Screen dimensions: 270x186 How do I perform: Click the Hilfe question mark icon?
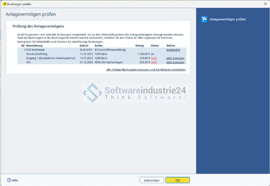pos(9,180)
